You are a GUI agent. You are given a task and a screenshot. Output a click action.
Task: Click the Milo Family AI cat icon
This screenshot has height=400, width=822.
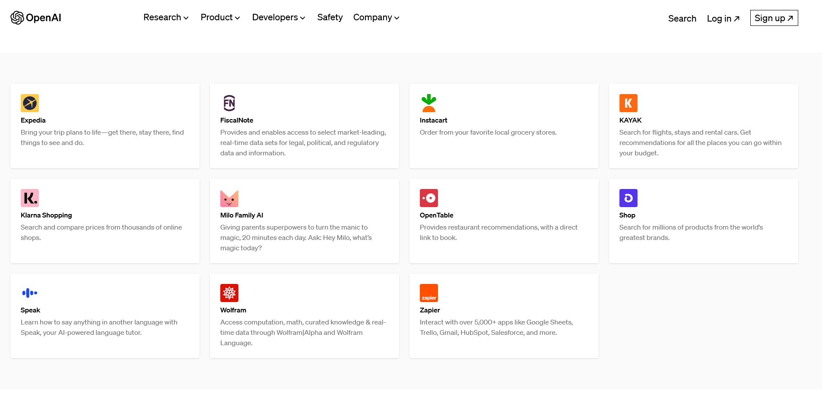coord(229,198)
